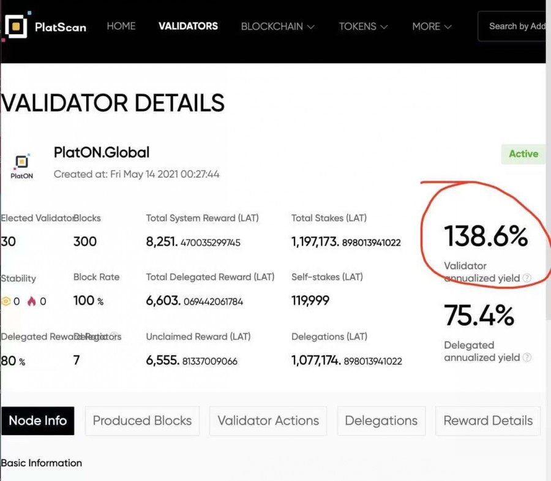Click the Basic Information heading

point(42,463)
